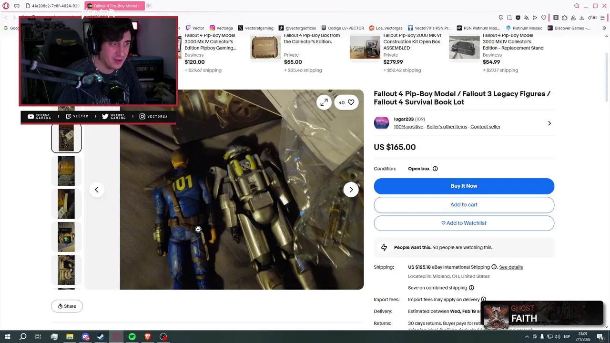Click the Share button below the image
610x343 pixels.
coord(67,306)
